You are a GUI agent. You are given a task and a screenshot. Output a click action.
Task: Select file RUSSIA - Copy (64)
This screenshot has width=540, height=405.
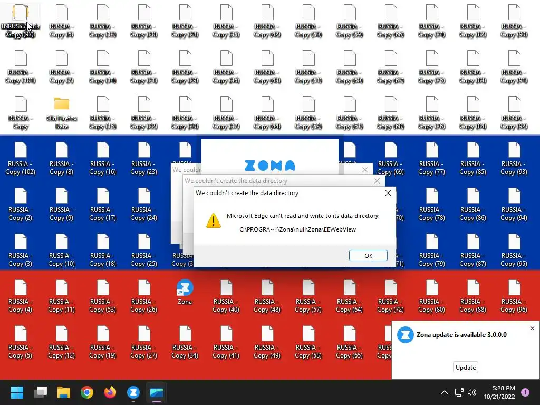tap(350, 296)
